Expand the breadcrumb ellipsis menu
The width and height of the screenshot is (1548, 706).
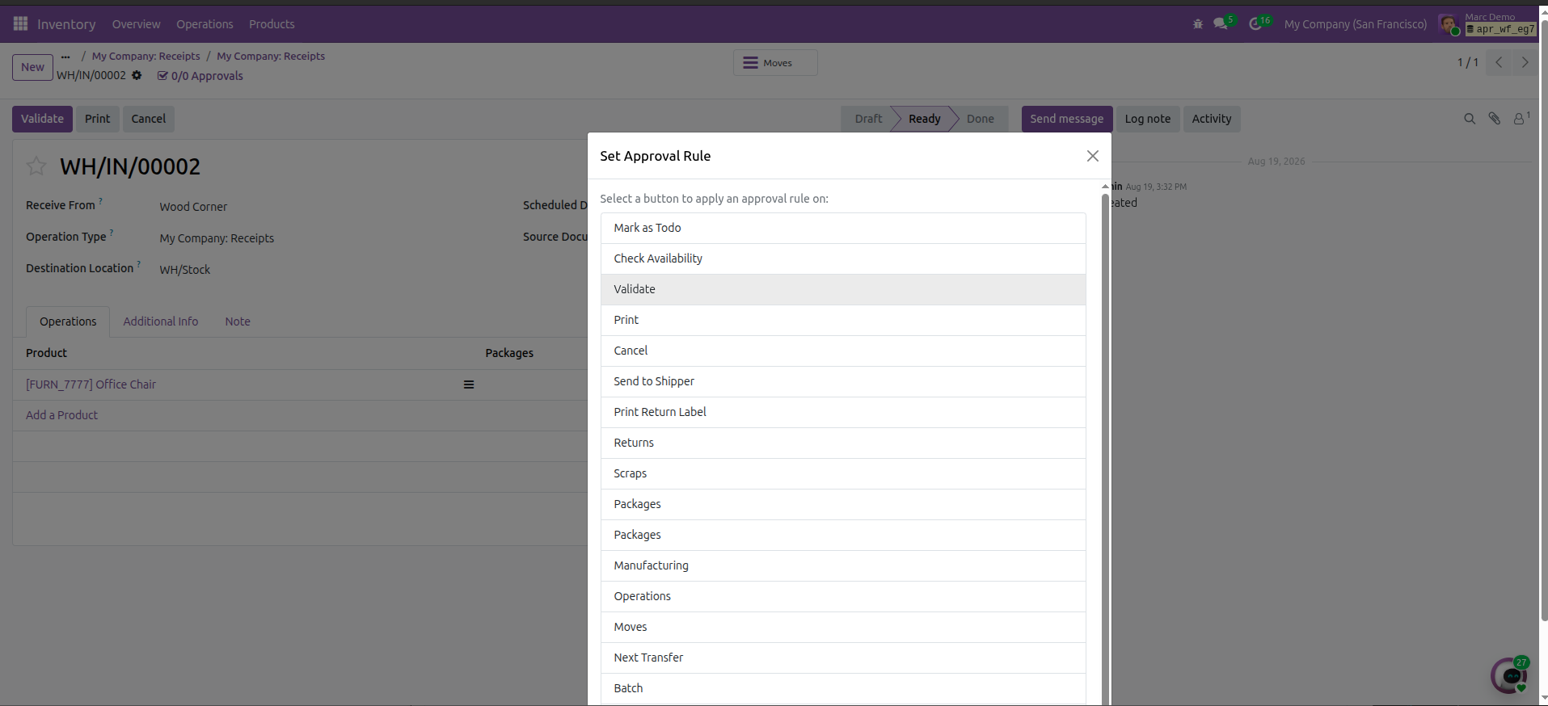65,57
